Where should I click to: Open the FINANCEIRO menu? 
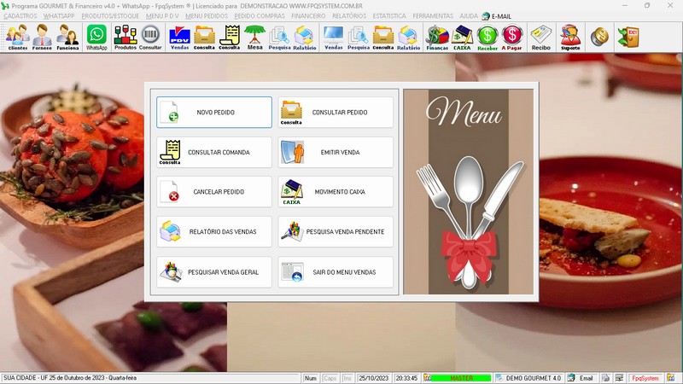[308, 16]
